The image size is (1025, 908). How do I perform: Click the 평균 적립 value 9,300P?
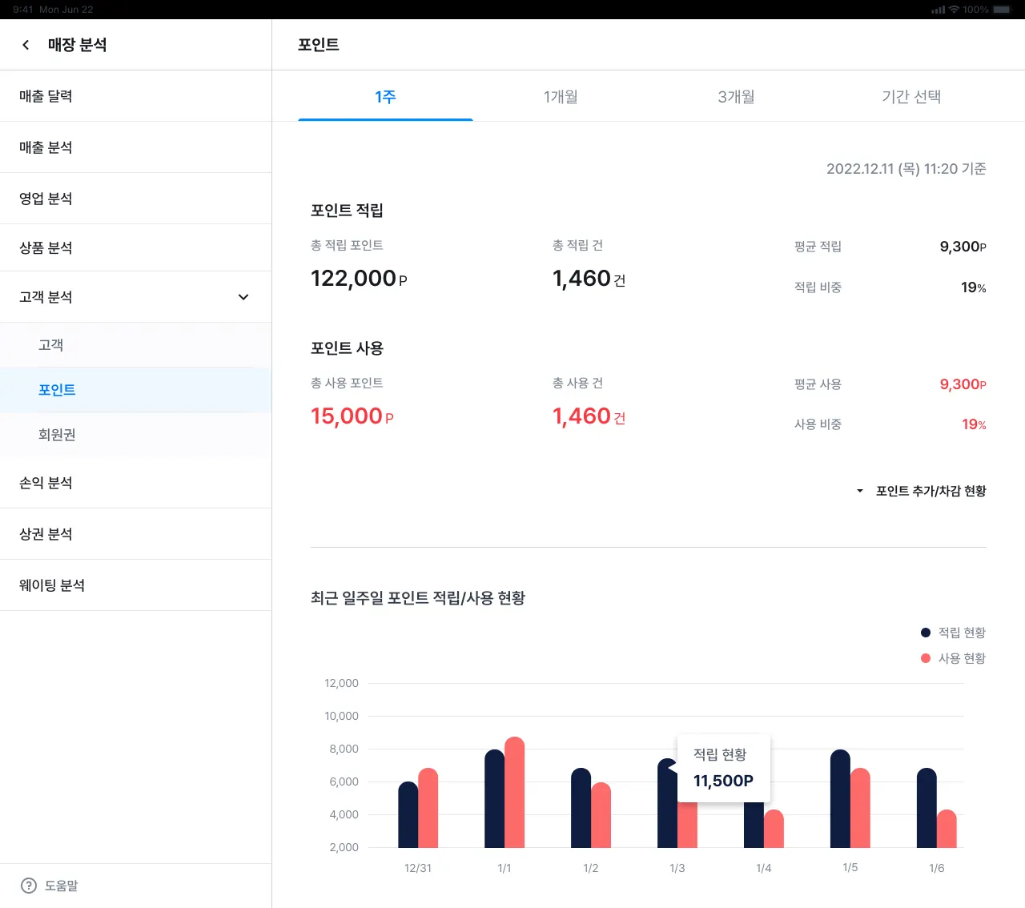pyautogui.click(x=963, y=247)
